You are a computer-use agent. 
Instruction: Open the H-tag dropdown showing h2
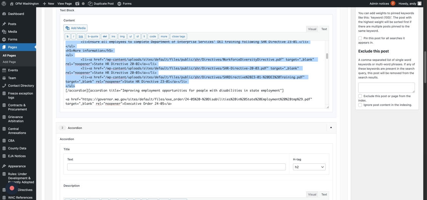(309, 167)
